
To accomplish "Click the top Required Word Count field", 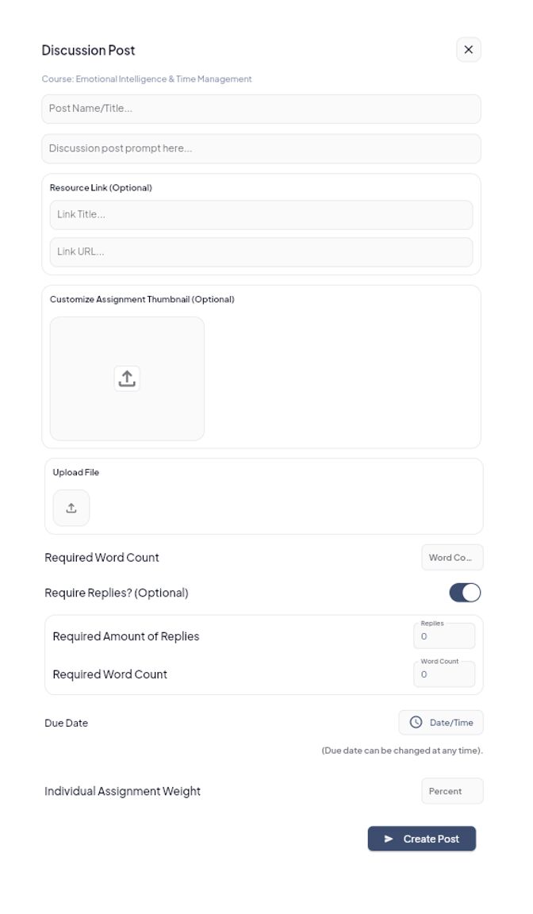I will [x=451, y=558].
